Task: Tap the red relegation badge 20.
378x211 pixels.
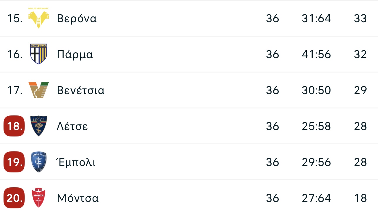Action: pyautogui.click(x=14, y=198)
